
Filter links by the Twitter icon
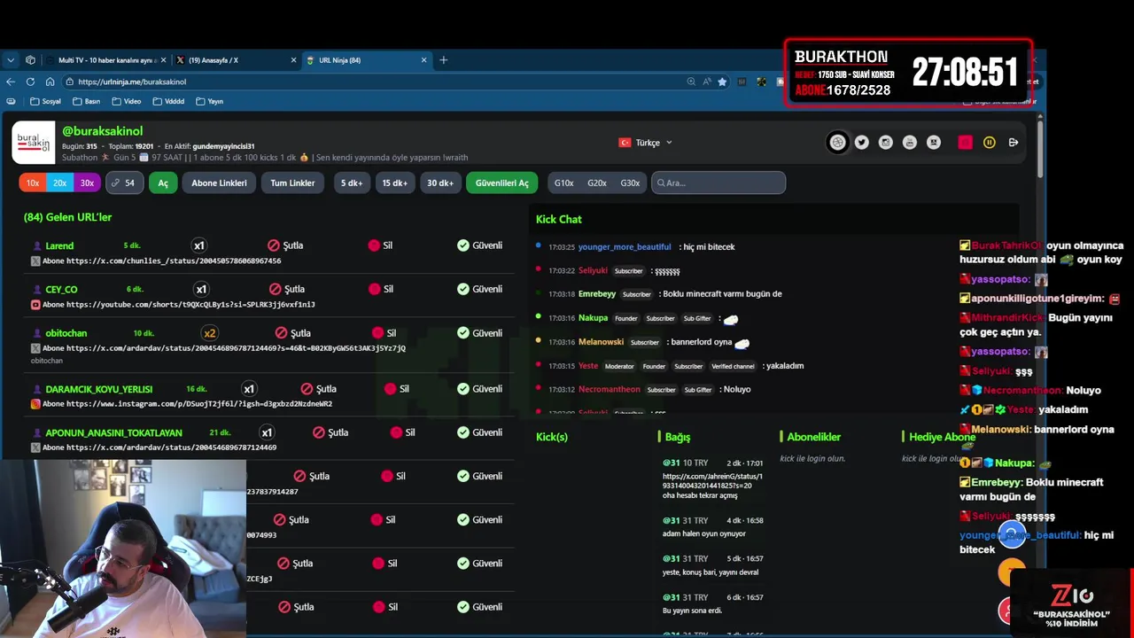(x=861, y=142)
